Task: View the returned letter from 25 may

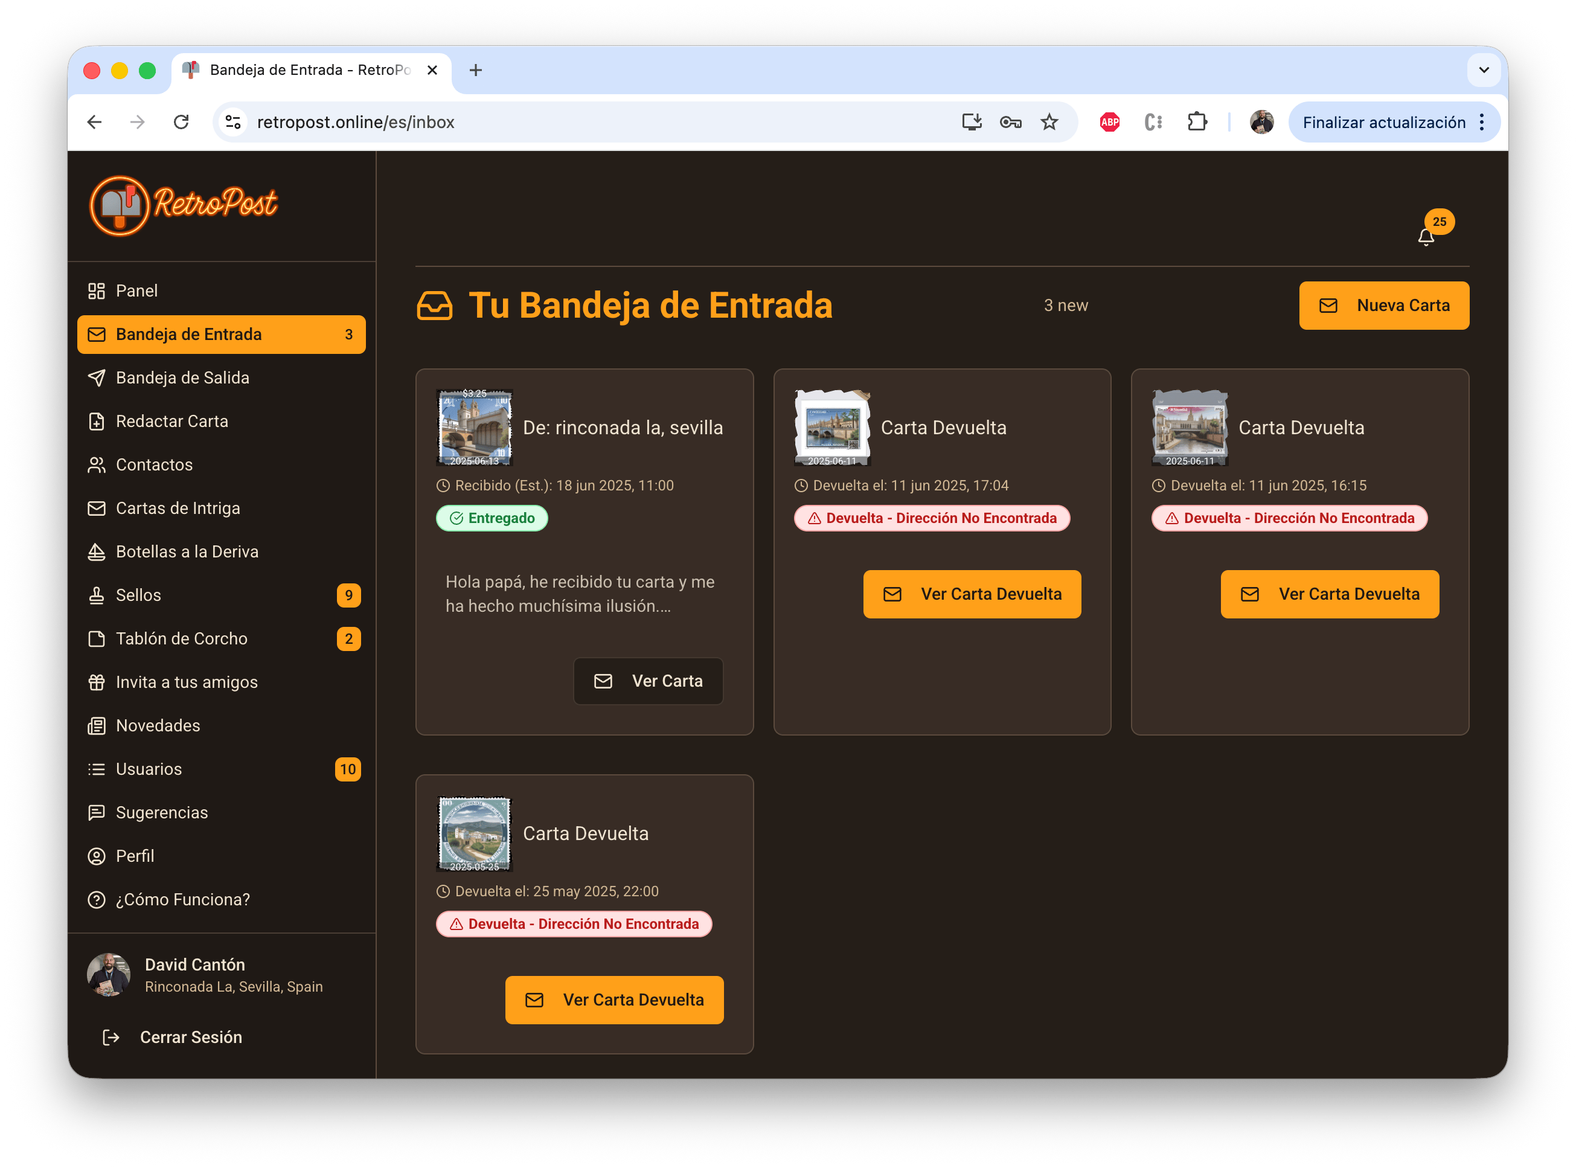Action: [613, 1000]
